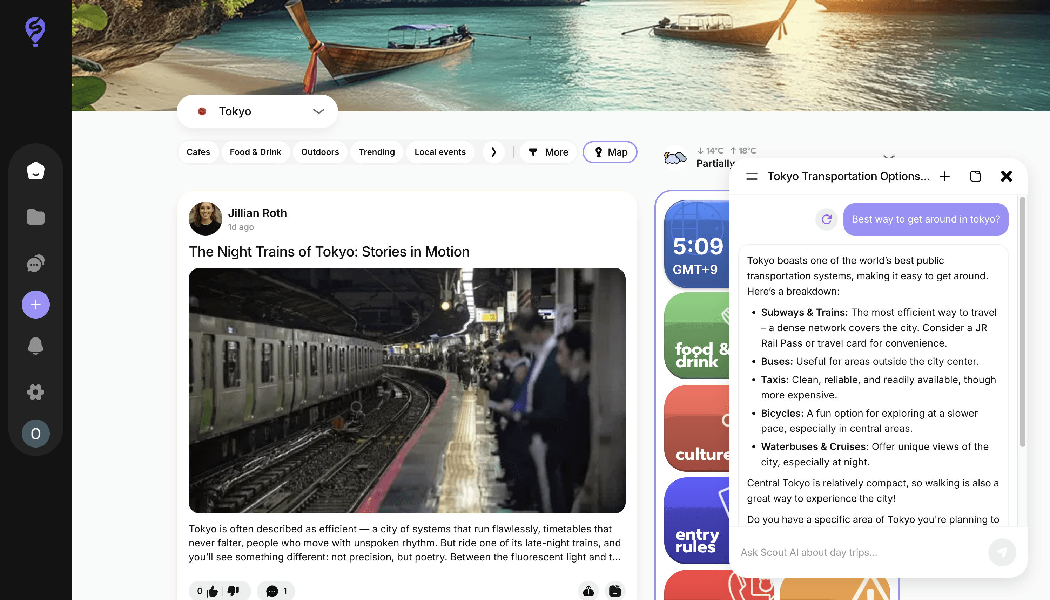The image size is (1050, 600).
Task: Start a new chat with plus icon
Action: 944,176
